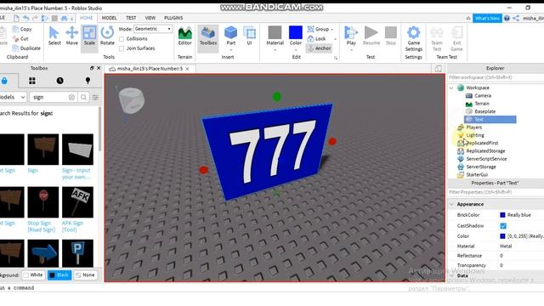Click the What's New button
The image size is (544, 306).
pos(487,18)
